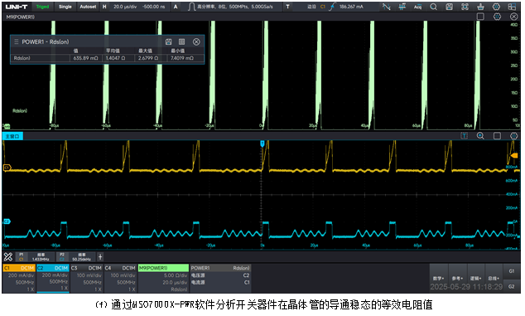Click the Triged run status button

click(42, 7)
